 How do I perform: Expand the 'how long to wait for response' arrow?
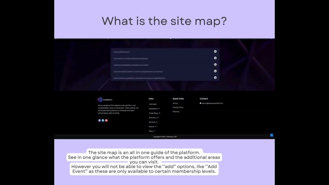pyautogui.click(x=215, y=71)
